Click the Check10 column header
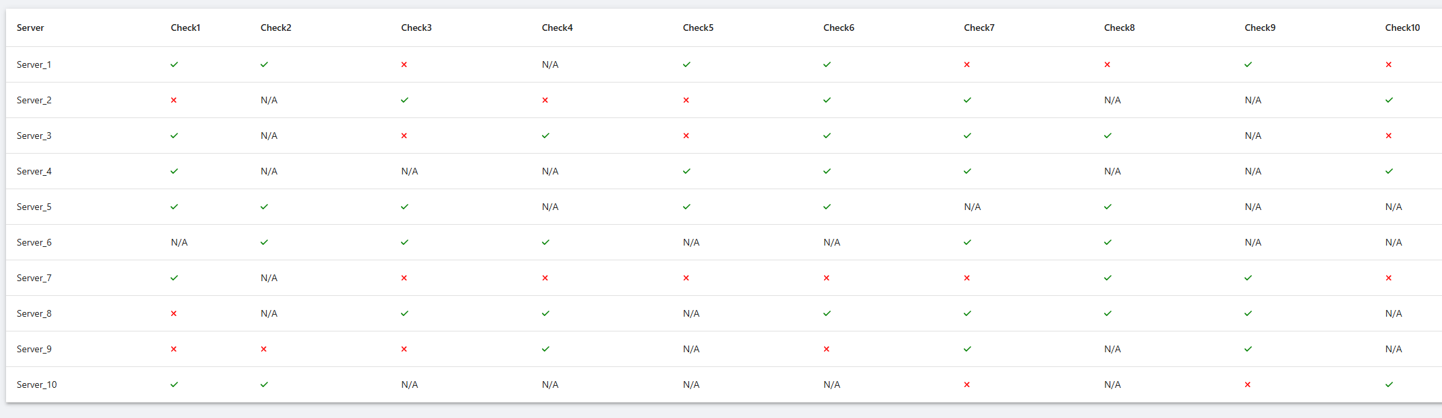This screenshot has height=418, width=1442. (x=1402, y=28)
